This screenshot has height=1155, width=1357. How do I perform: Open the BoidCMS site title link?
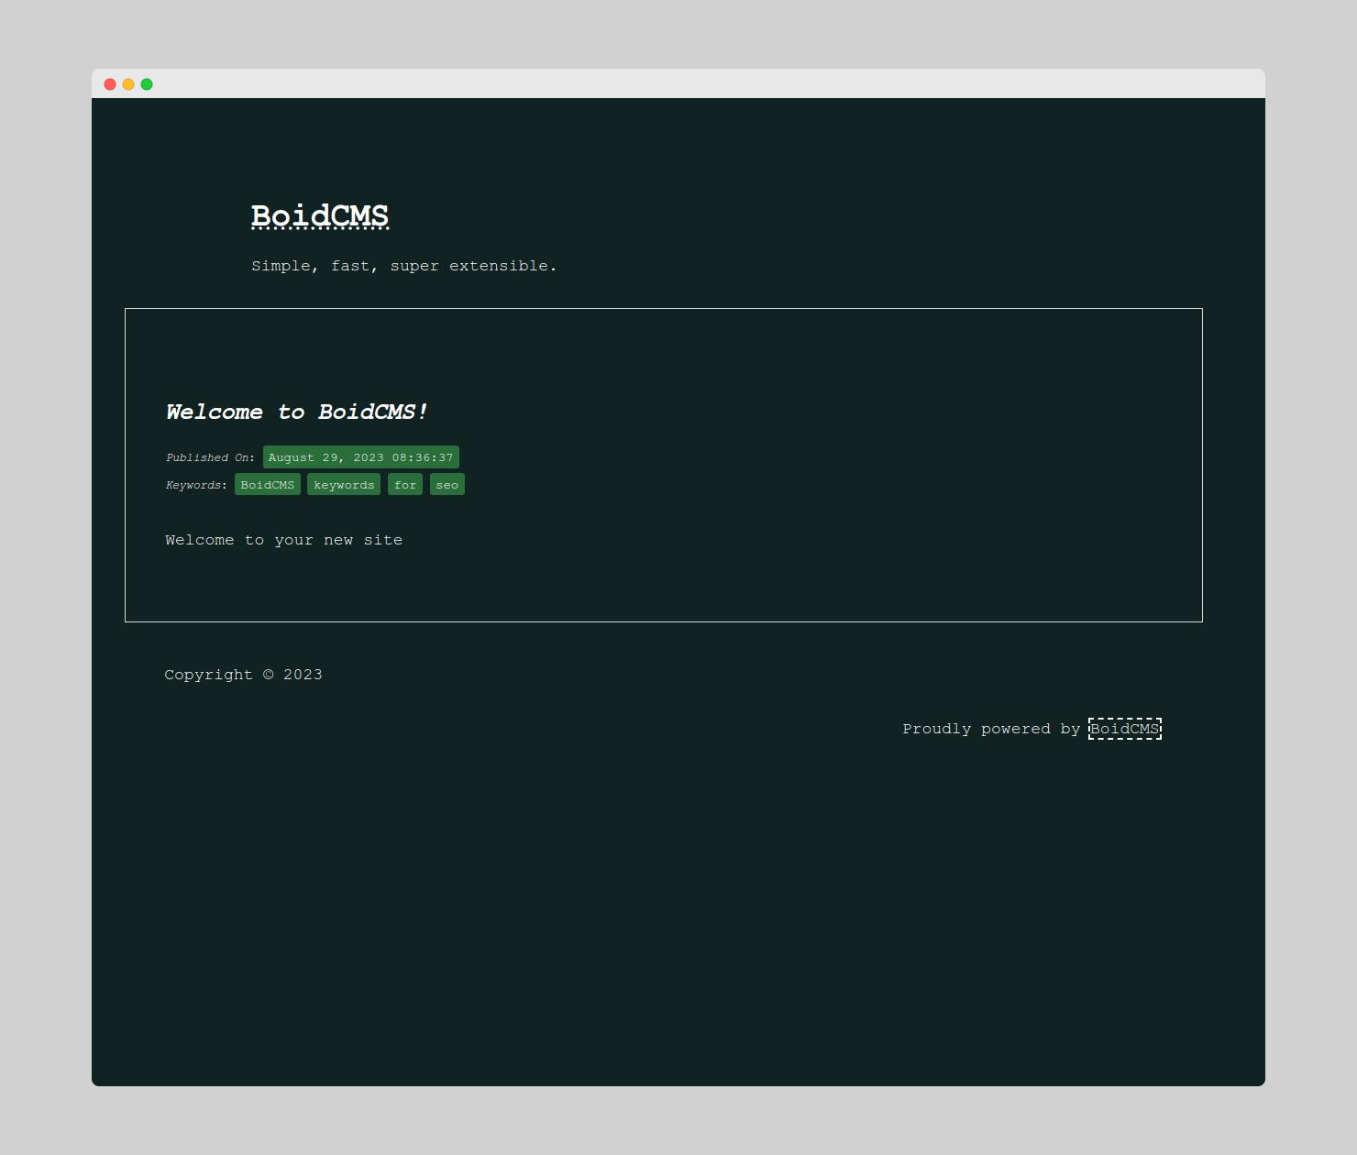[320, 216]
